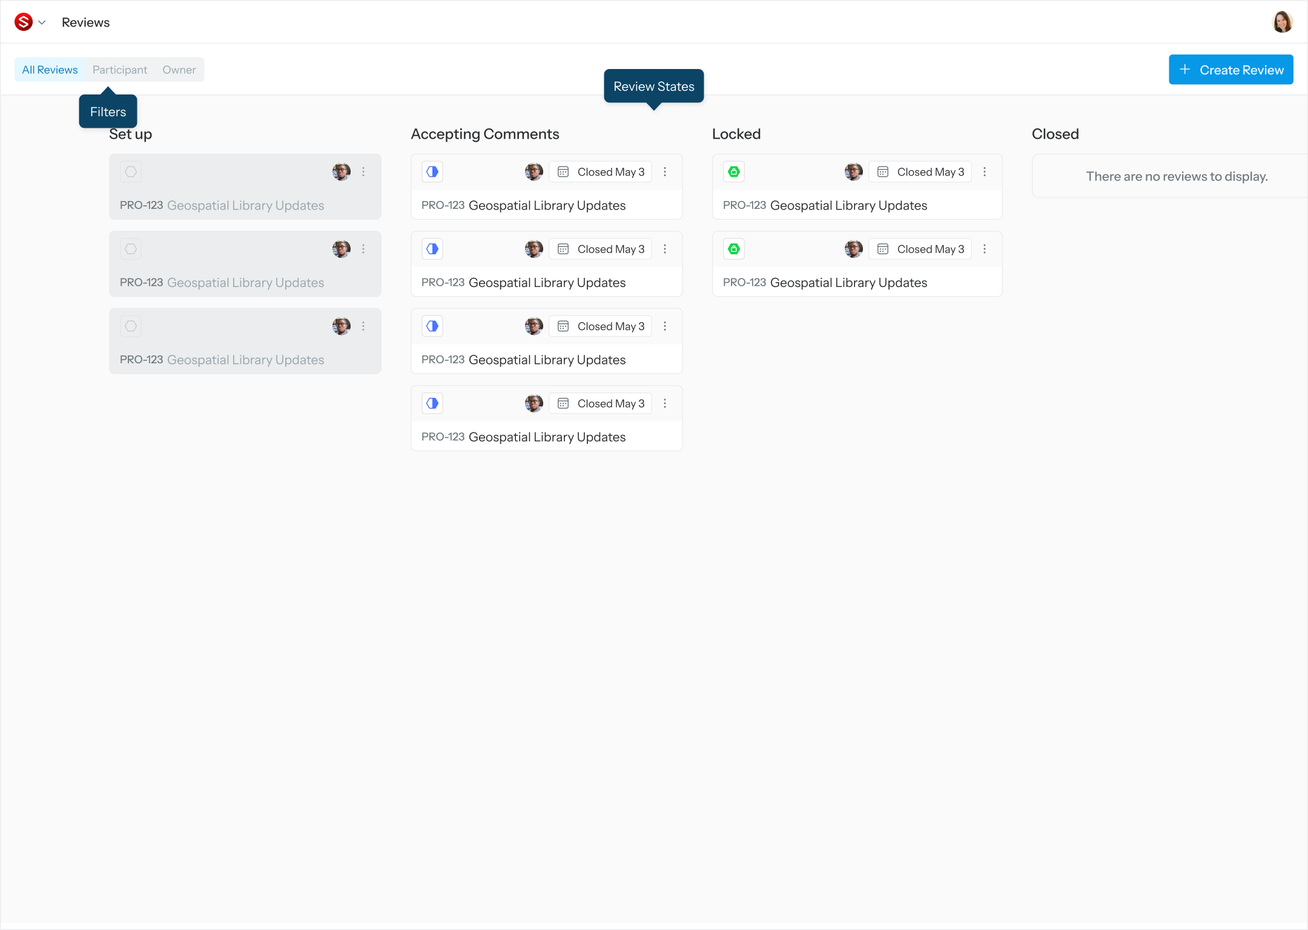Click the Create Review button
Screen dimensions: 1308x930
(x=1230, y=70)
